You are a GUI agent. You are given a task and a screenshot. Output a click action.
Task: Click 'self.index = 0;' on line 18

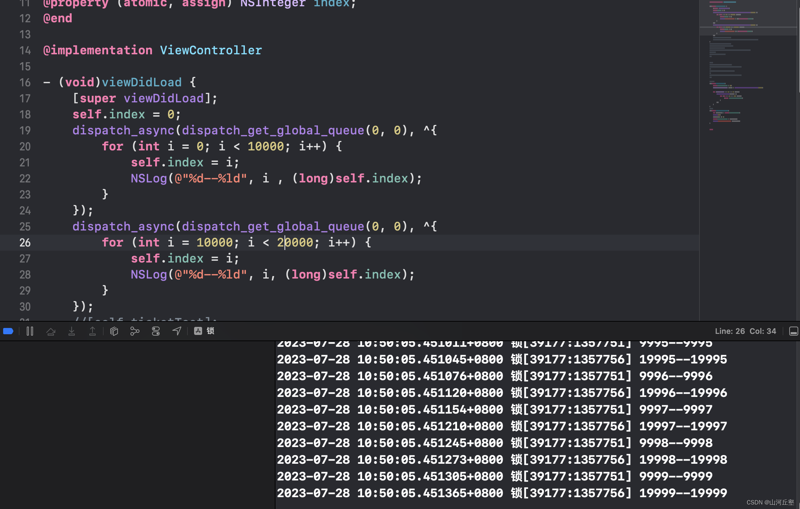coord(127,115)
